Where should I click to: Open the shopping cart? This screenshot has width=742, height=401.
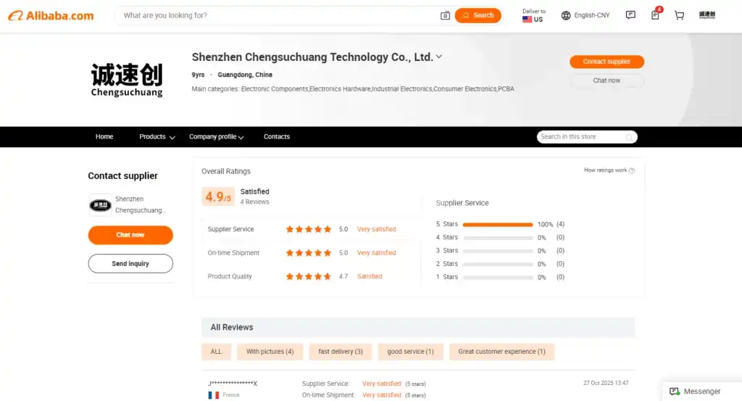coord(679,15)
